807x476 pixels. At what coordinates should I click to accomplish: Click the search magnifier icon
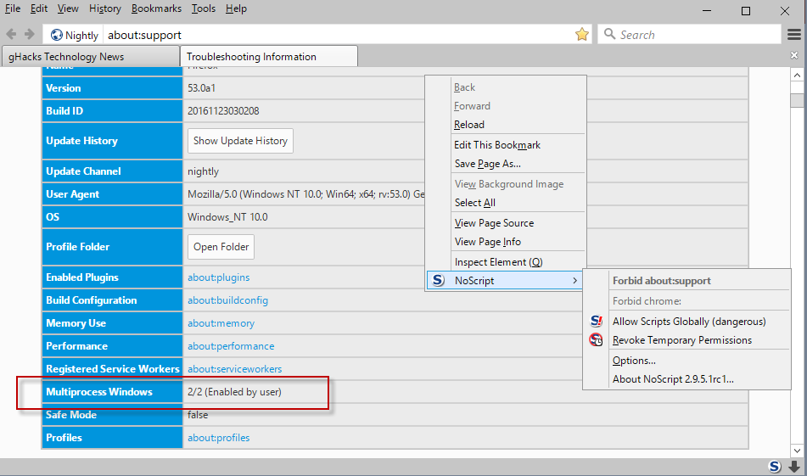[x=609, y=34]
